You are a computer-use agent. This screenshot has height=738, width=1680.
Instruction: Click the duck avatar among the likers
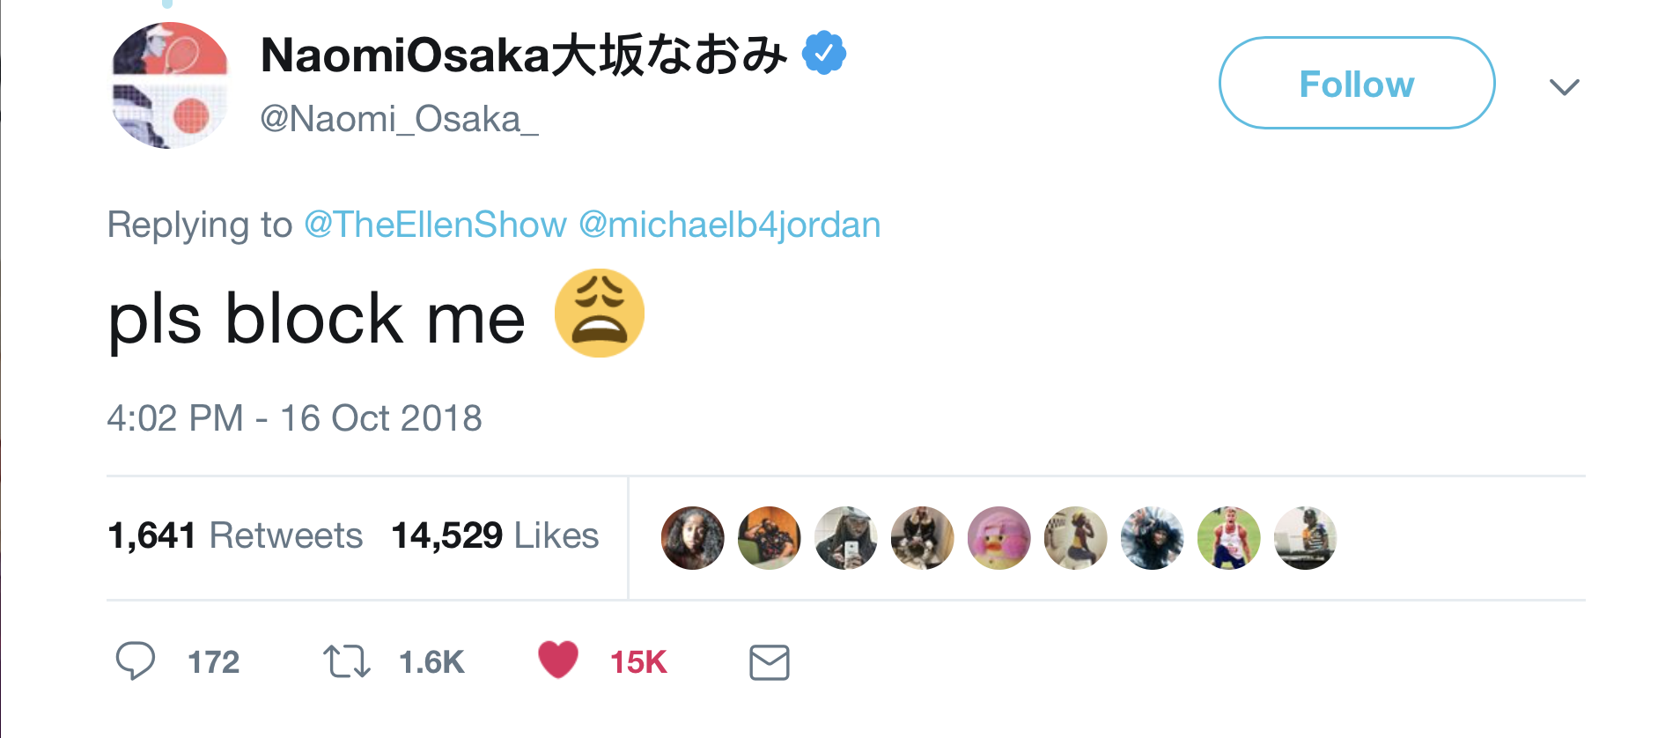(x=998, y=537)
